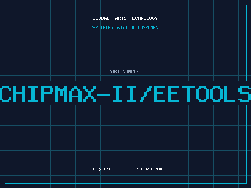Open the www.globalpartstechnology.com link

pyautogui.click(x=125, y=169)
